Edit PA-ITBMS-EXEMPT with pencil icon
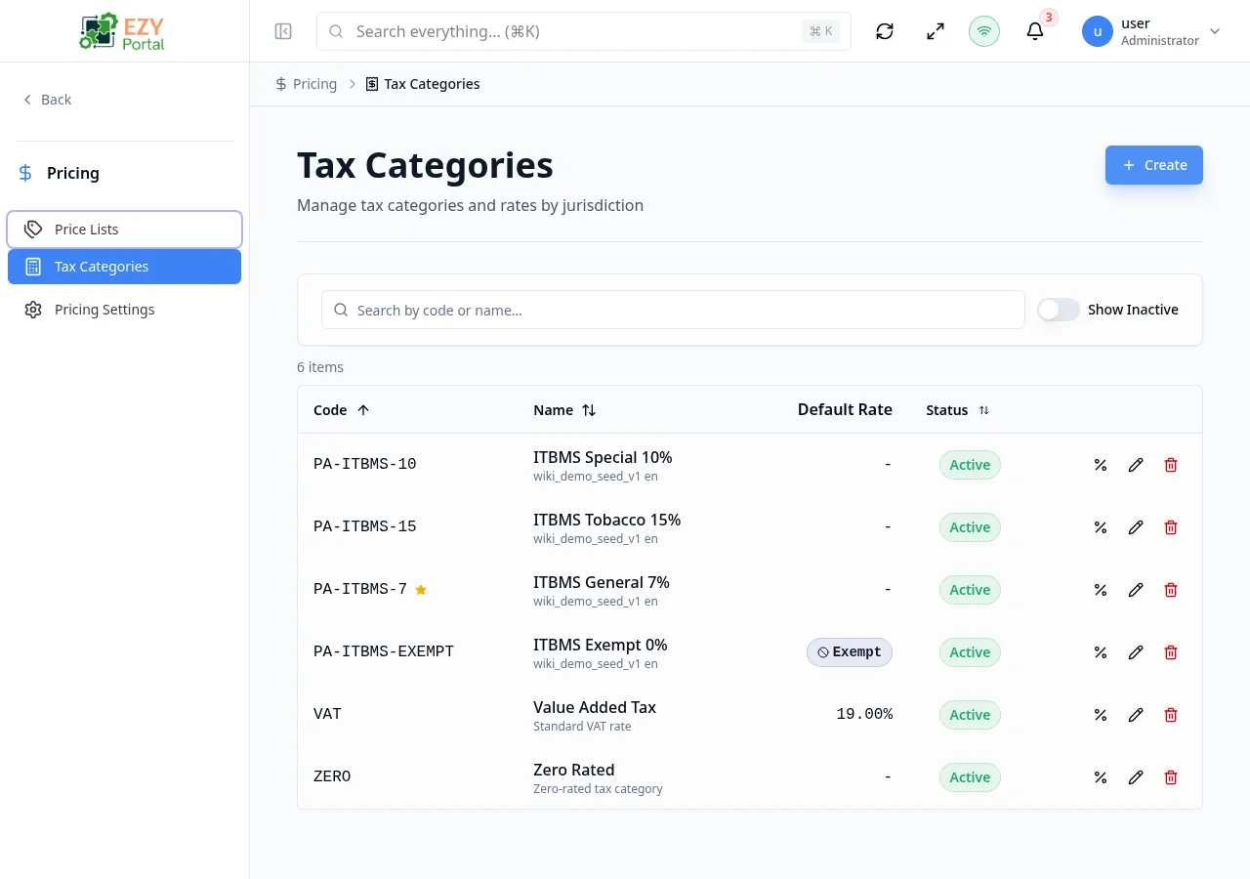This screenshot has height=879, width=1250. click(1136, 652)
